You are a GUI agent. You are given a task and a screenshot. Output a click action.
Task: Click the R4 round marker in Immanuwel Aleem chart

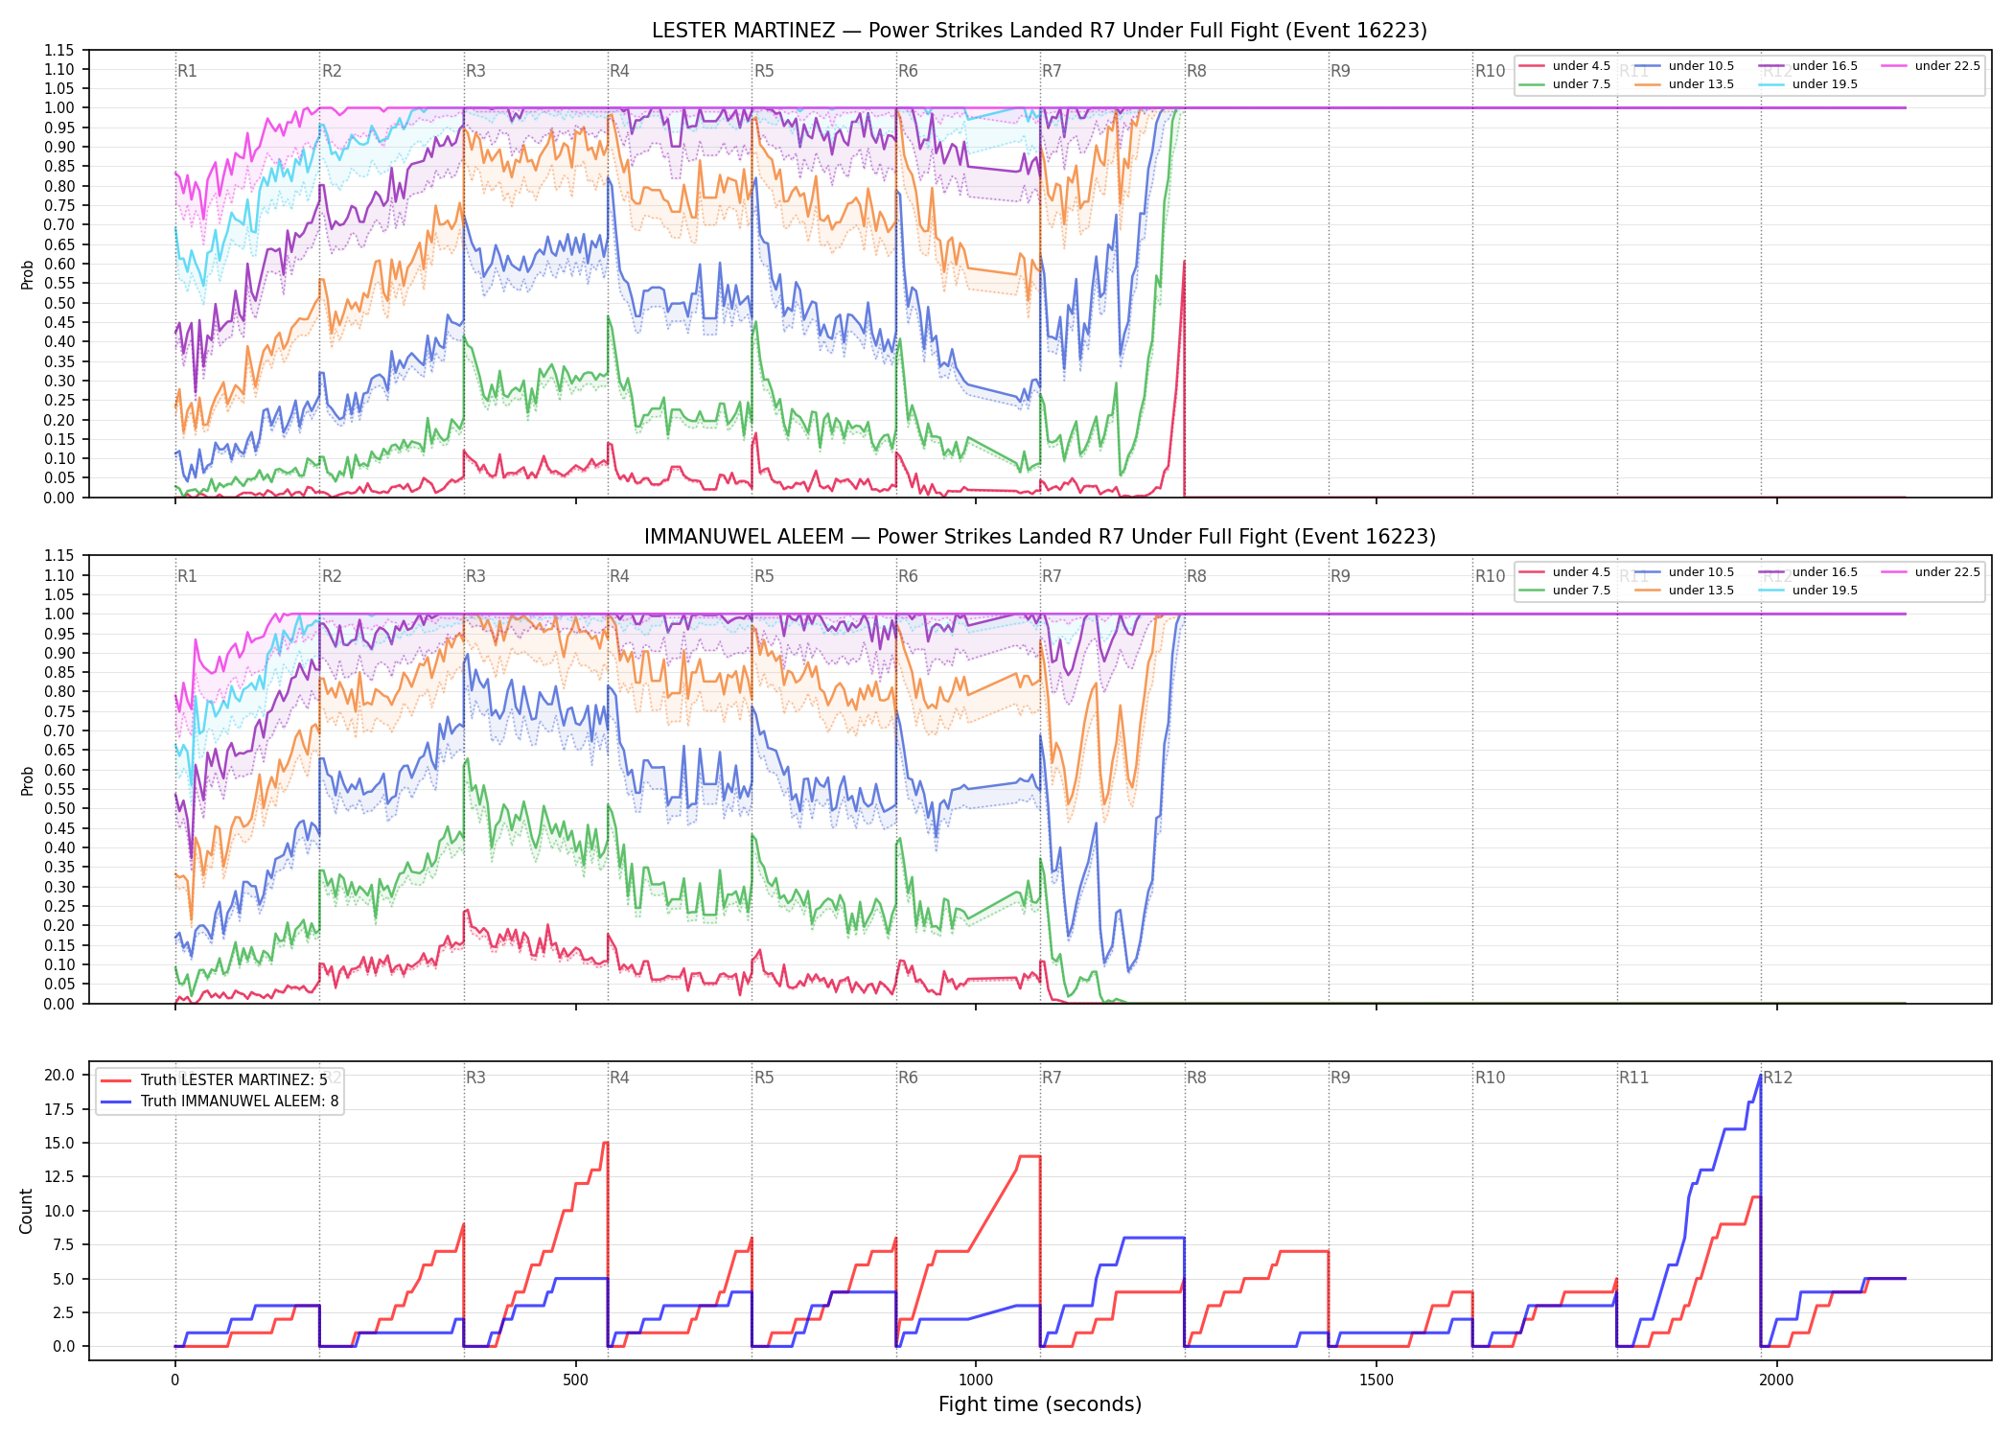tap(619, 576)
